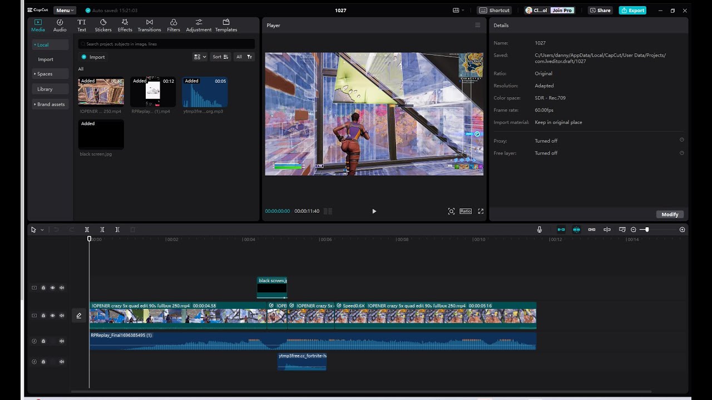Adjust the timeline zoom slider handle
The image size is (712, 400).
point(646,229)
